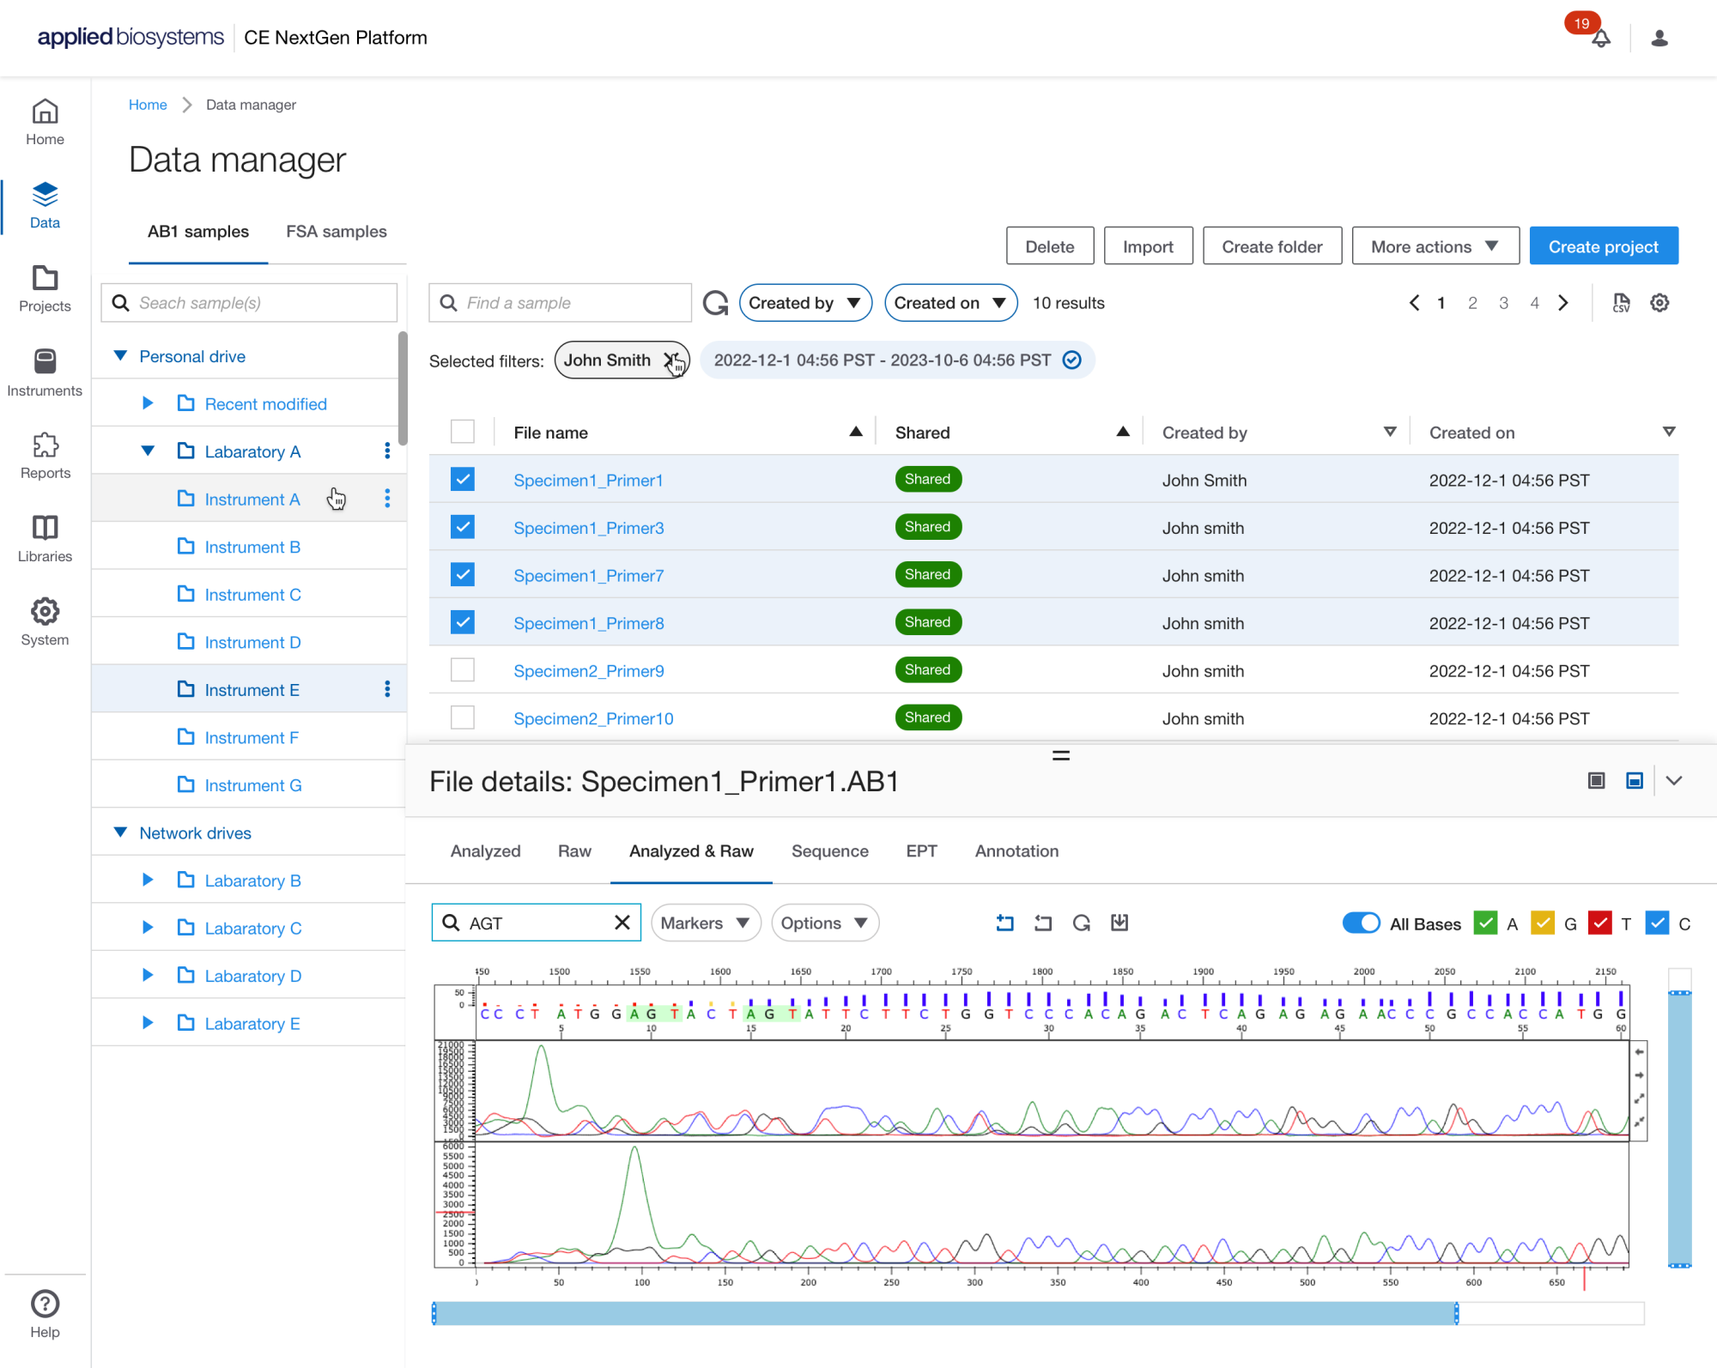Open the More actions dropdown
Image resolution: width=1717 pixels, height=1368 pixels.
(x=1435, y=246)
